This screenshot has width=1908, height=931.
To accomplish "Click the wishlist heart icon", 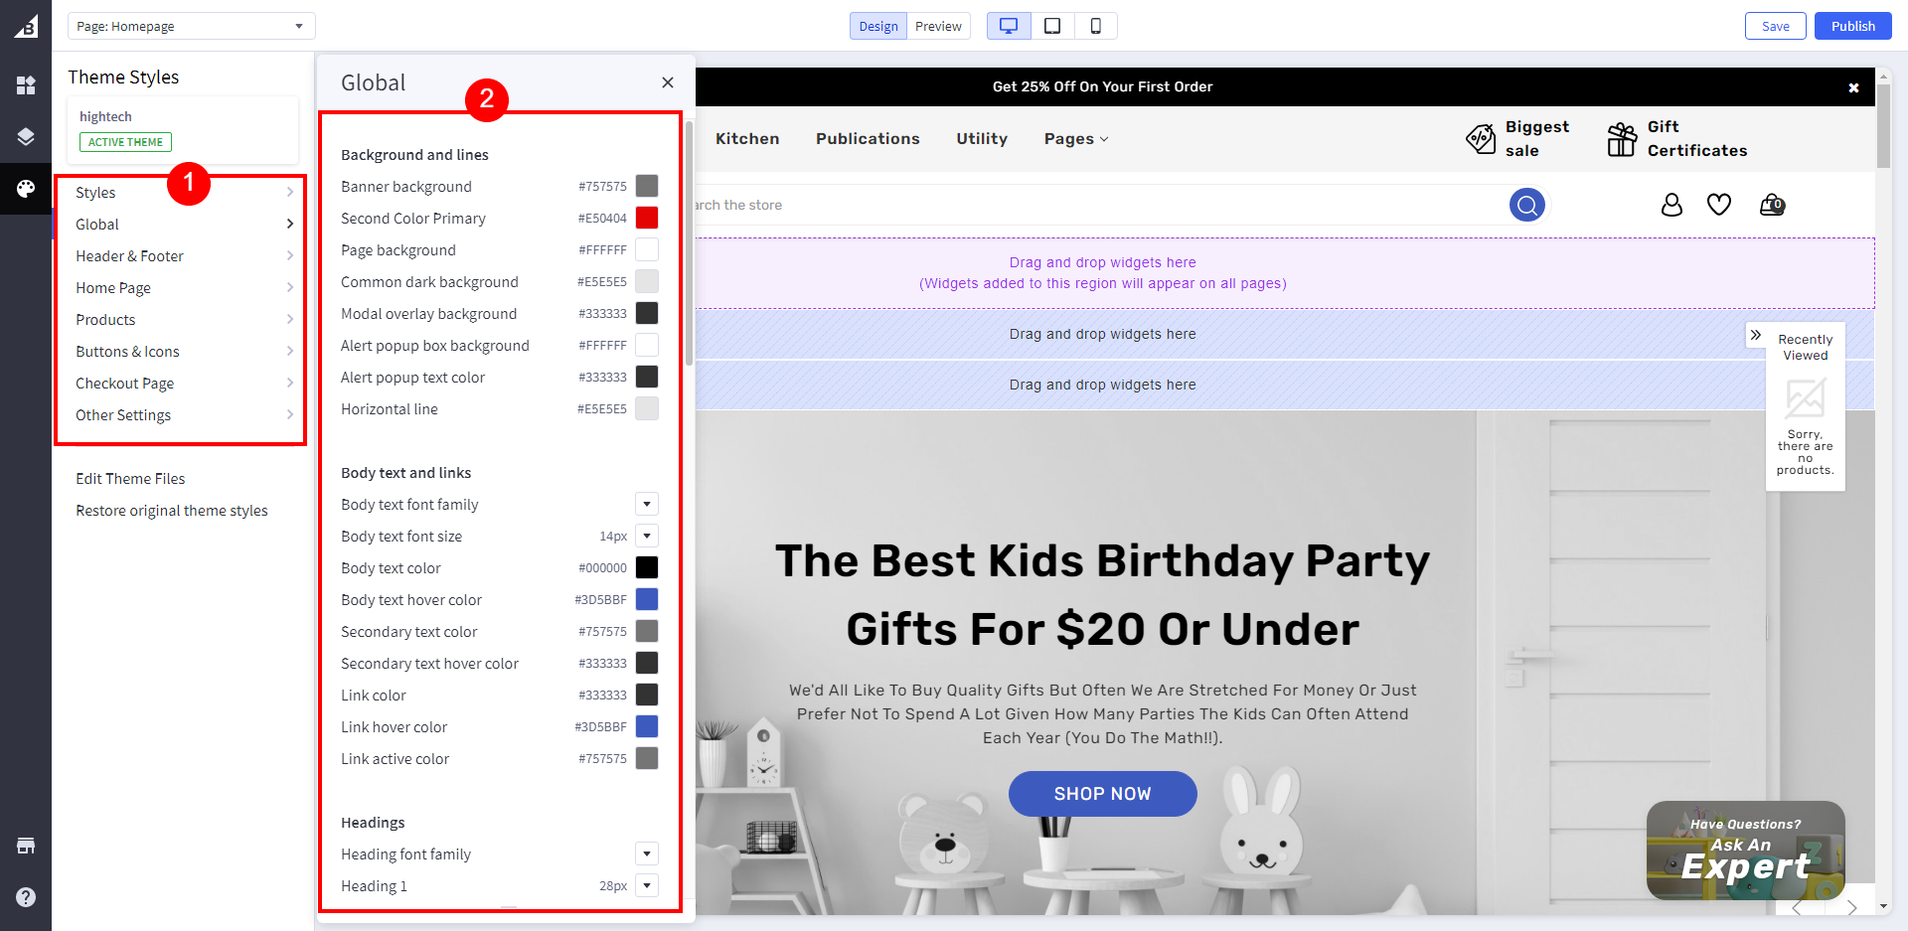I will (1718, 205).
